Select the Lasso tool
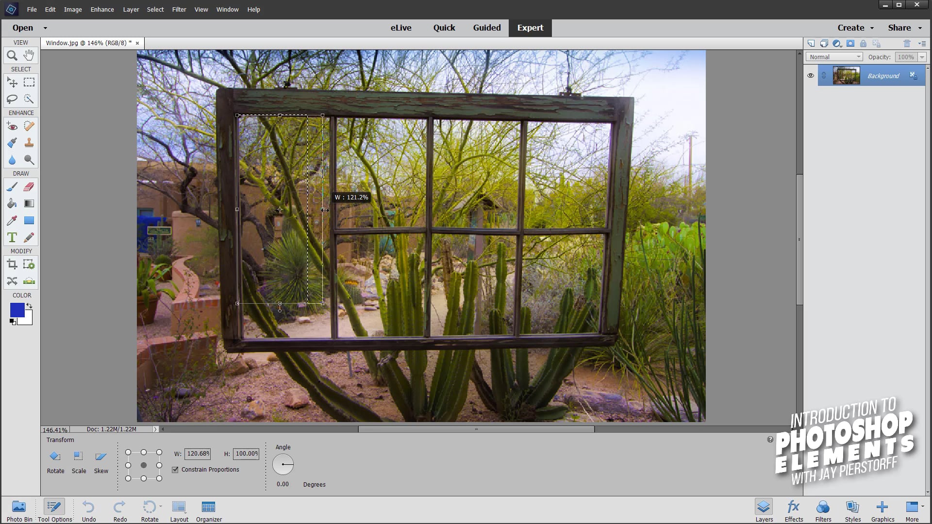Screen dimensions: 932x524 point(12,99)
